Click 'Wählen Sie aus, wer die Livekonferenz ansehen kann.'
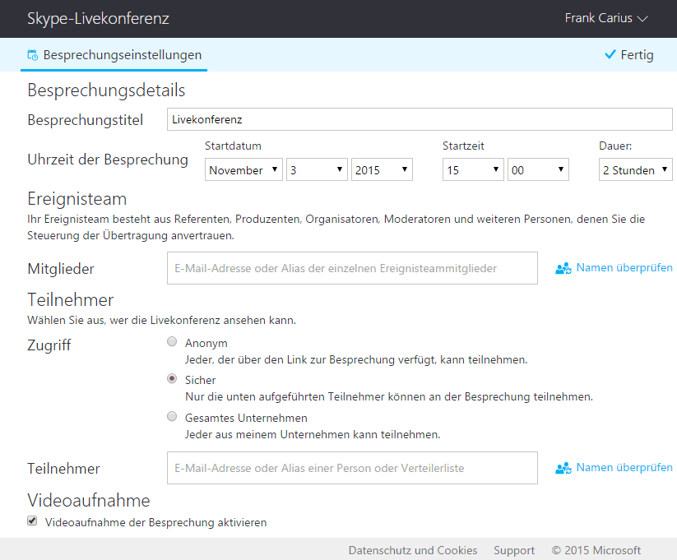The image size is (677, 560). (161, 321)
